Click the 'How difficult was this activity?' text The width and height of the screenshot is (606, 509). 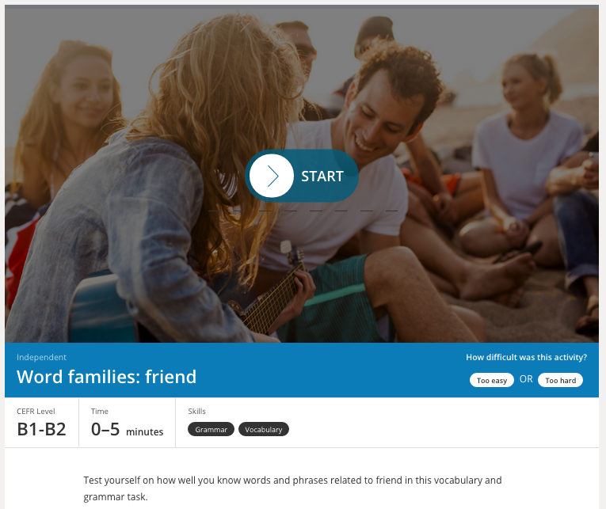(x=526, y=357)
